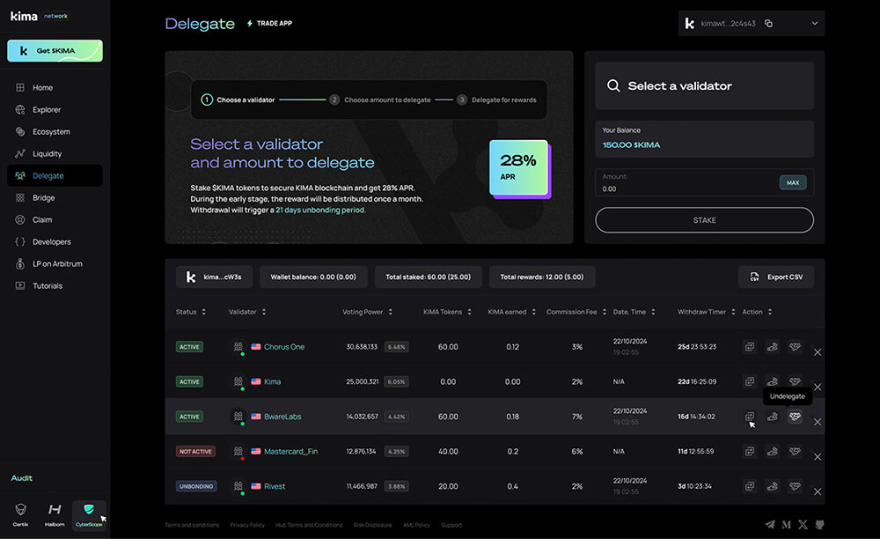Screen dimensions: 880x539
Task: Click the swap-arrows action icon for Chorus One
Action: coord(749,347)
